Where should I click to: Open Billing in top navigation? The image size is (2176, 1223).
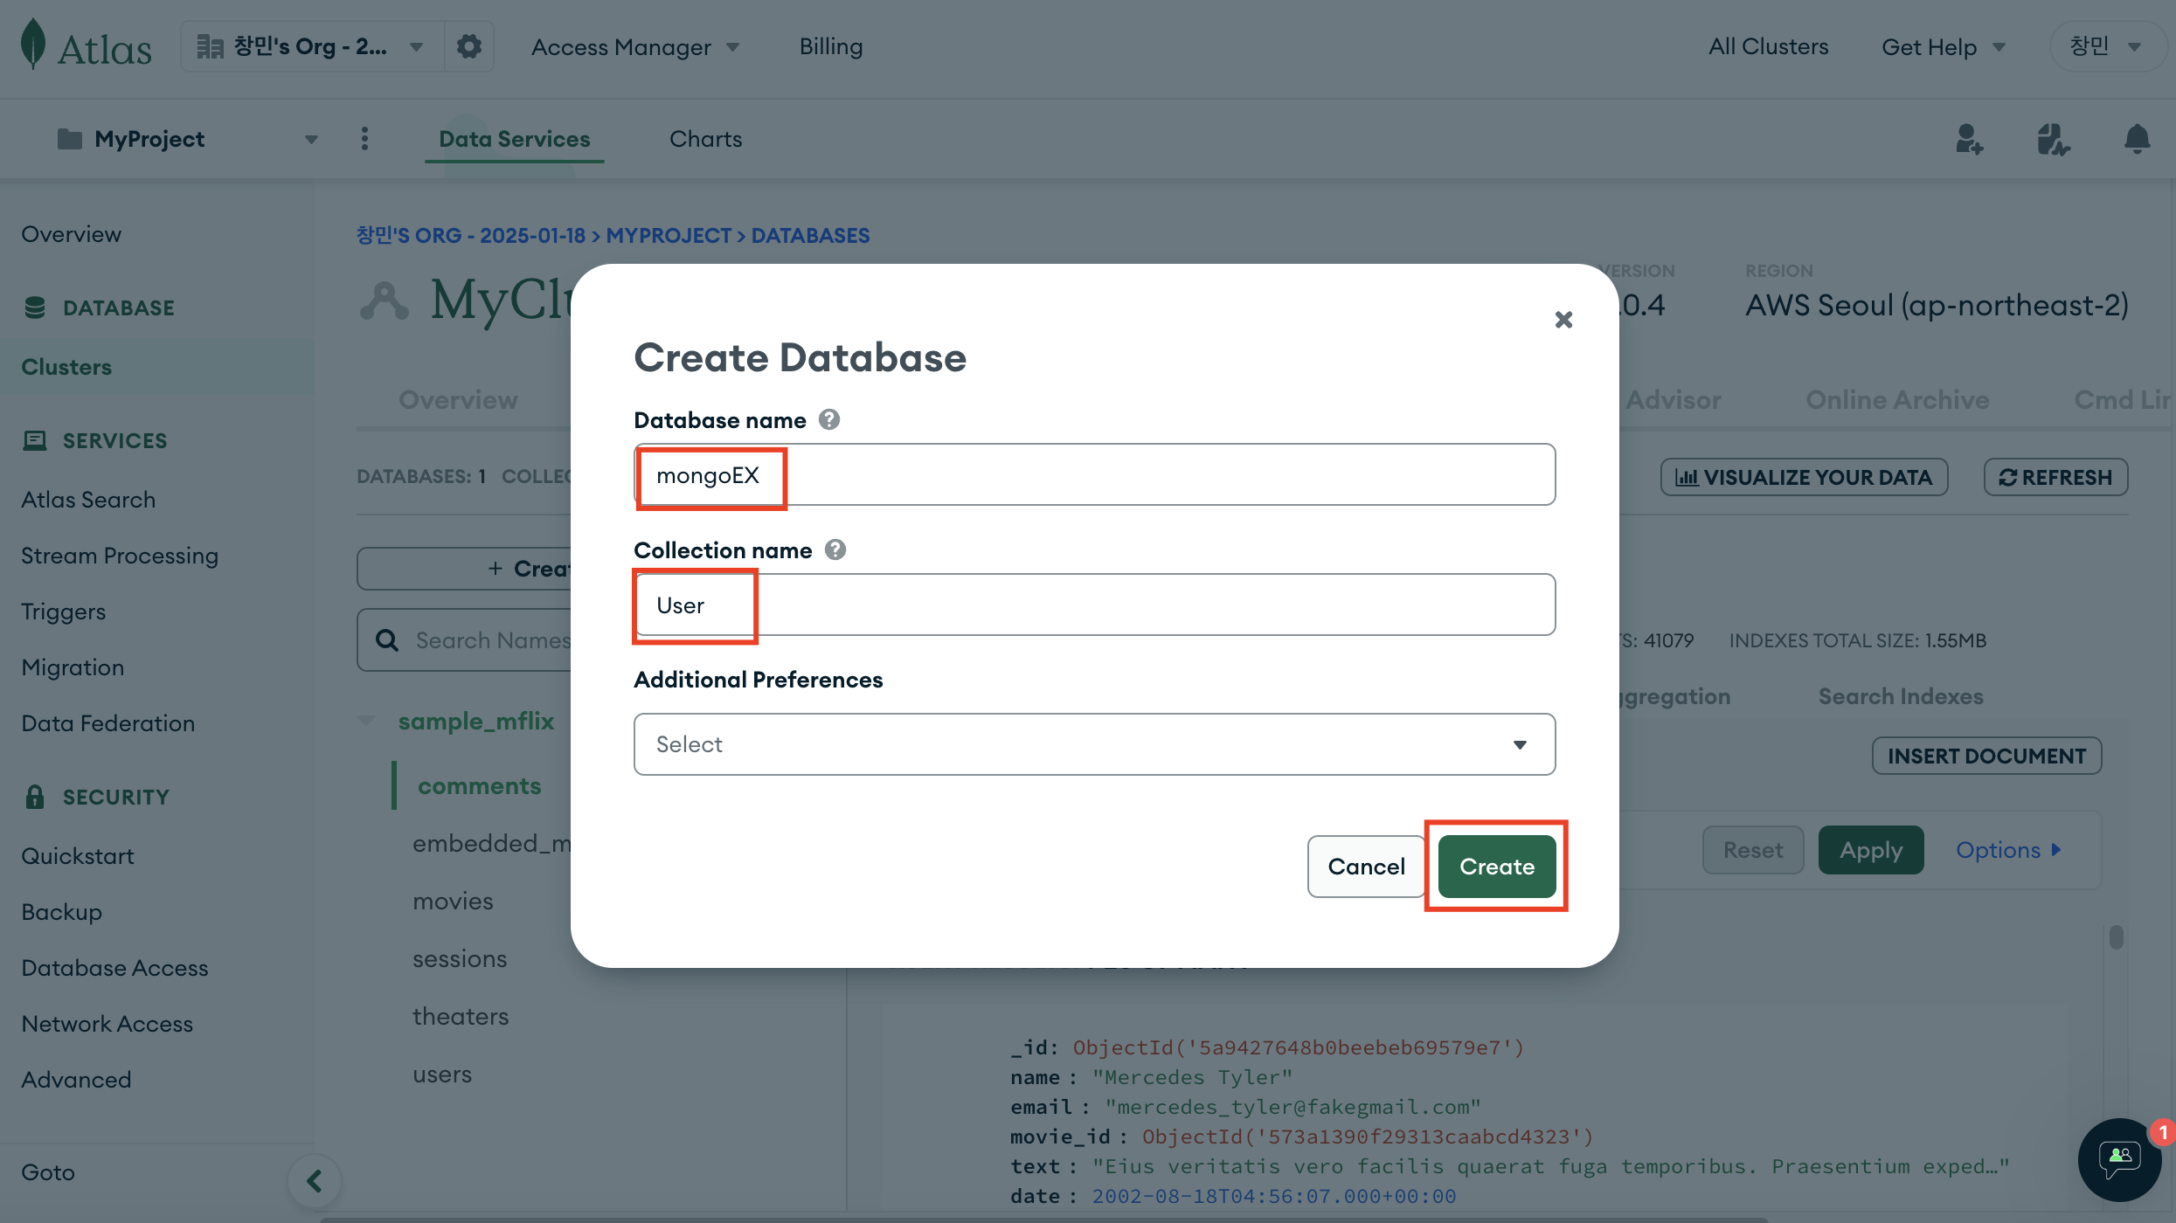[830, 47]
